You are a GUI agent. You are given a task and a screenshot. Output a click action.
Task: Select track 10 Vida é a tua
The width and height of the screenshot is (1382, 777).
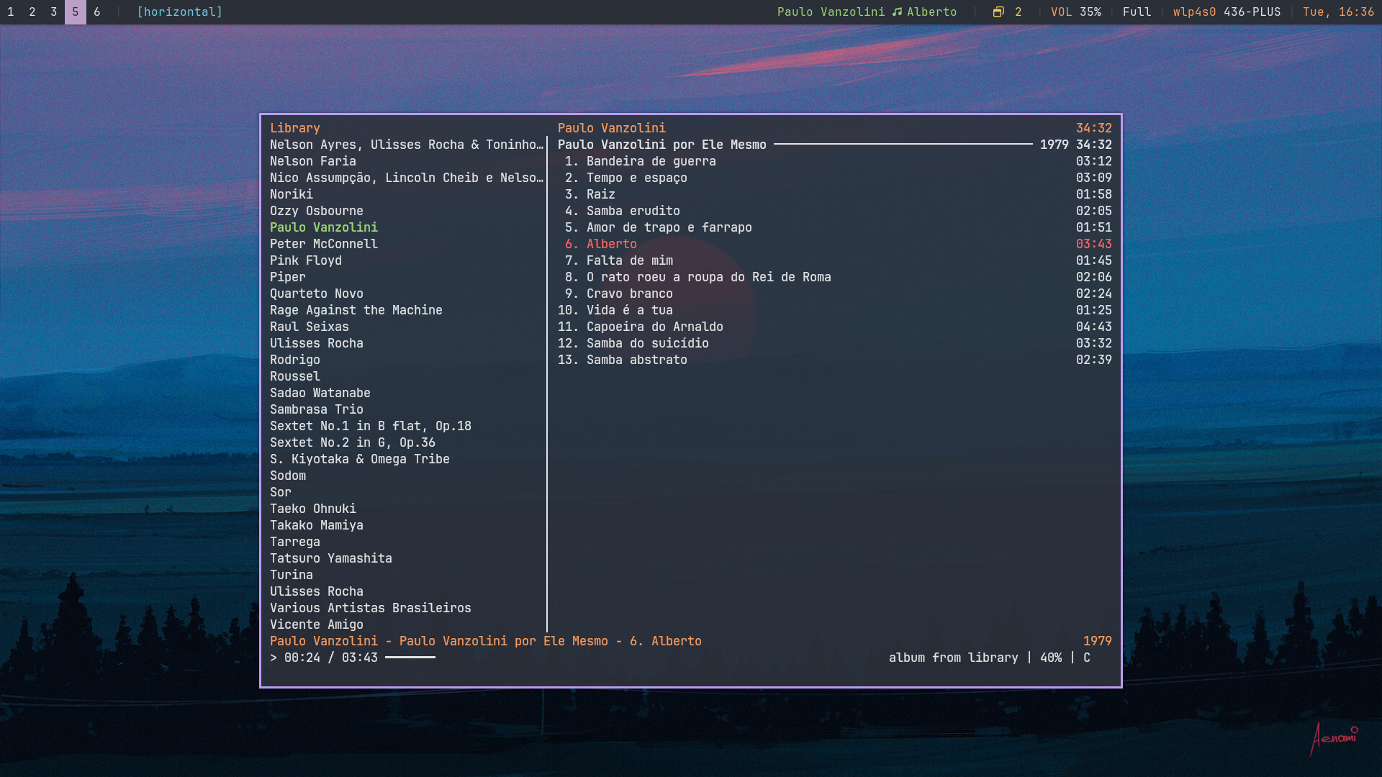click(x=835, y=310)
